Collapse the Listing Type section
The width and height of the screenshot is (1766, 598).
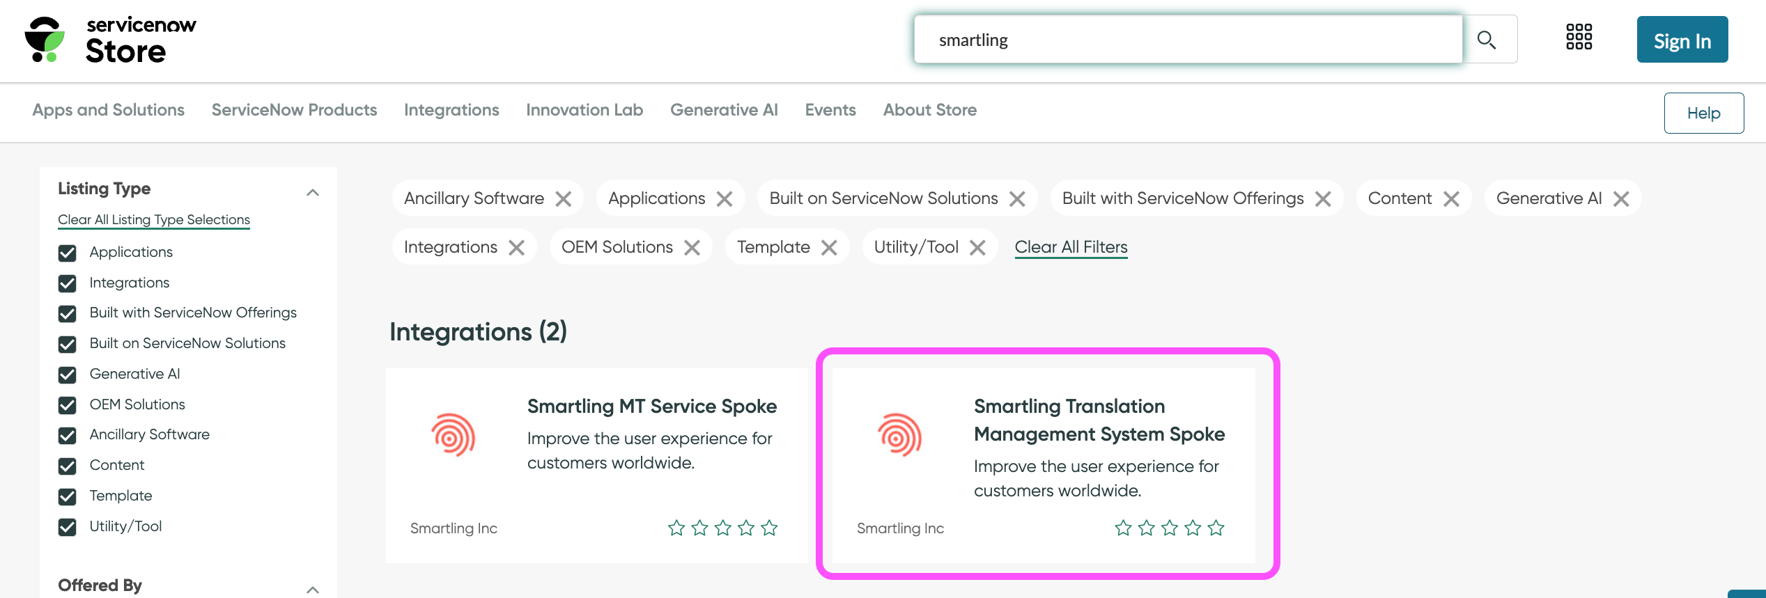[313, 193]
